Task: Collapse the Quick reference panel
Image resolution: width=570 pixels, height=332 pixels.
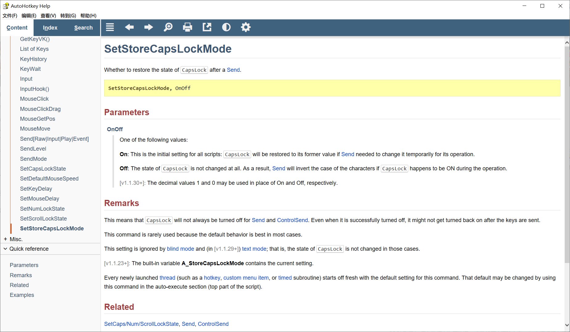Action: coord(5,249)
